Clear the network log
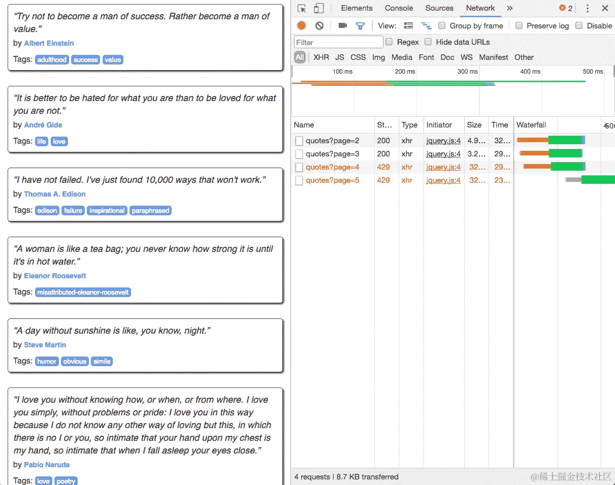Viewport: 615px width, 485px height. [319, 25]
